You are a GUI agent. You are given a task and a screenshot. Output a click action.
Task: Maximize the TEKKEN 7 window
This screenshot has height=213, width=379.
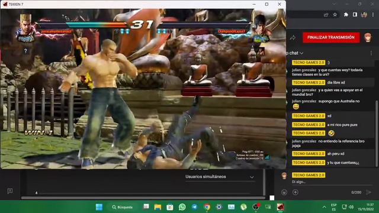[266, 4]
